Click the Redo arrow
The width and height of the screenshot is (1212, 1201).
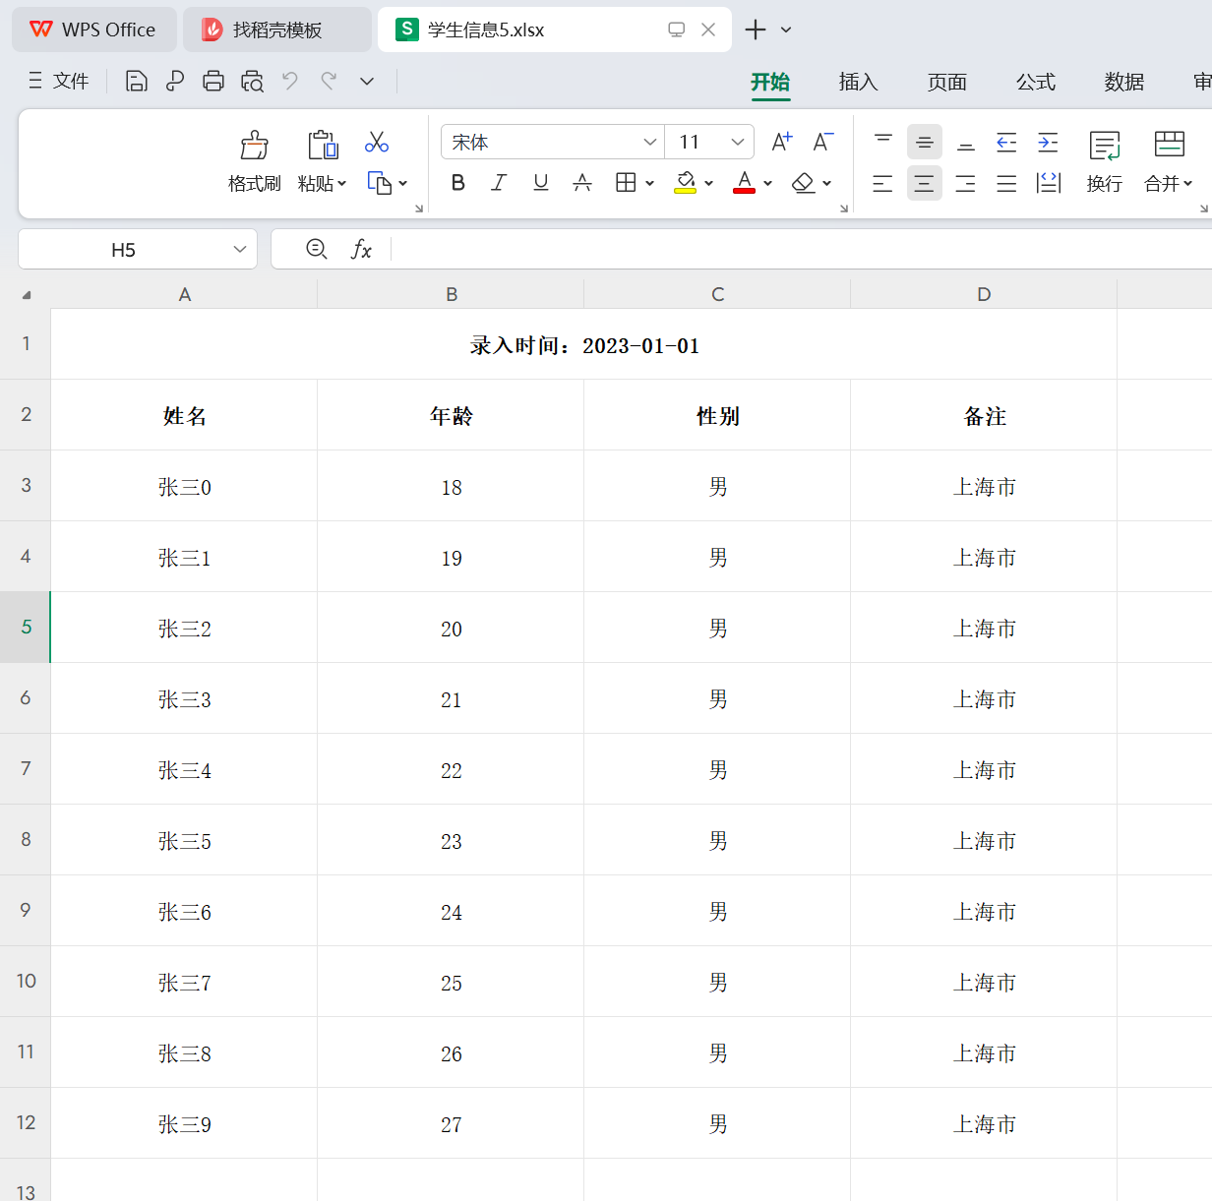pos(329,81)
